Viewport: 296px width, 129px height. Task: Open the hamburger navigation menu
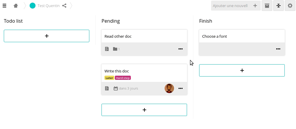pos(4,6)
